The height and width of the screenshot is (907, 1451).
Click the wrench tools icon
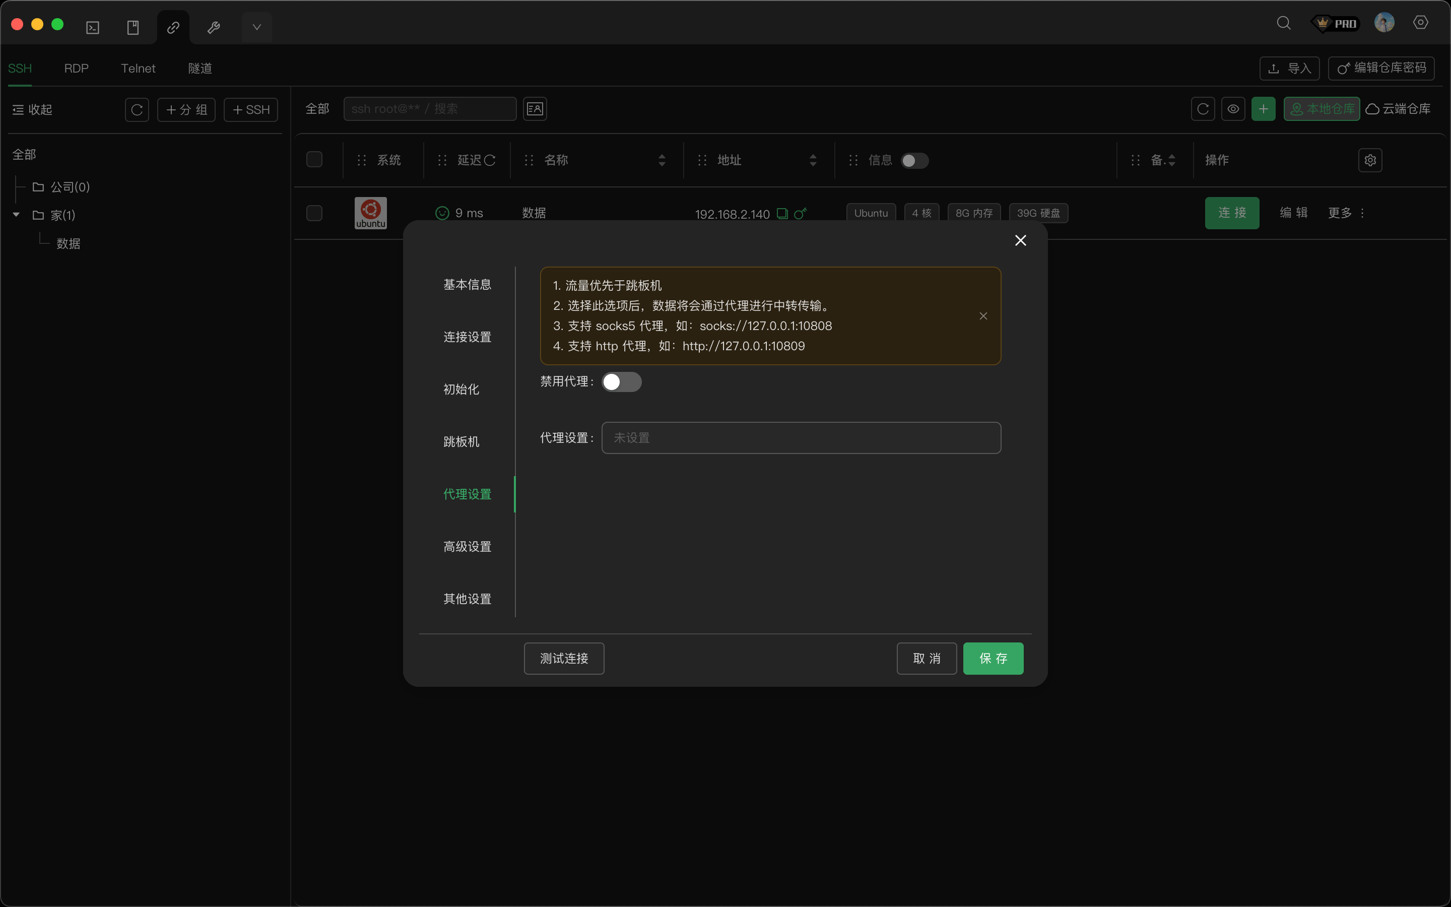[x=214, y=27]
